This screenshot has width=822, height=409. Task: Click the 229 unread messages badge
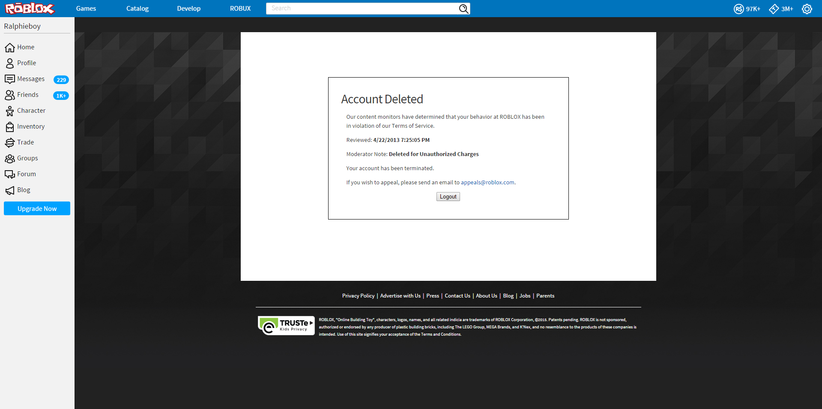click(61, 80)
